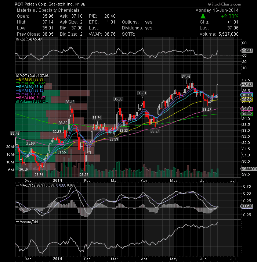Screen dimensions: 257x262
Task: Click the High value 37.14
Action: pyautogui.click(x=48, y=22)
